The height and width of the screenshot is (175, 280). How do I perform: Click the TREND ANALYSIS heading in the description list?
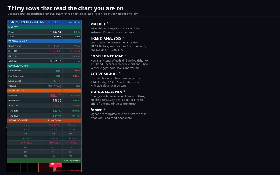coord(106,38)
